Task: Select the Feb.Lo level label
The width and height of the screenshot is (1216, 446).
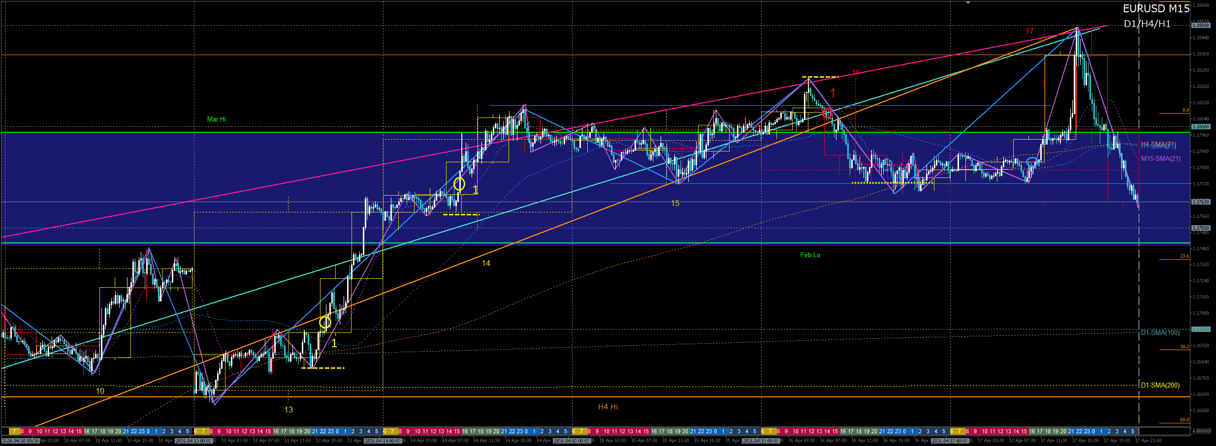Action: [810, 255]
